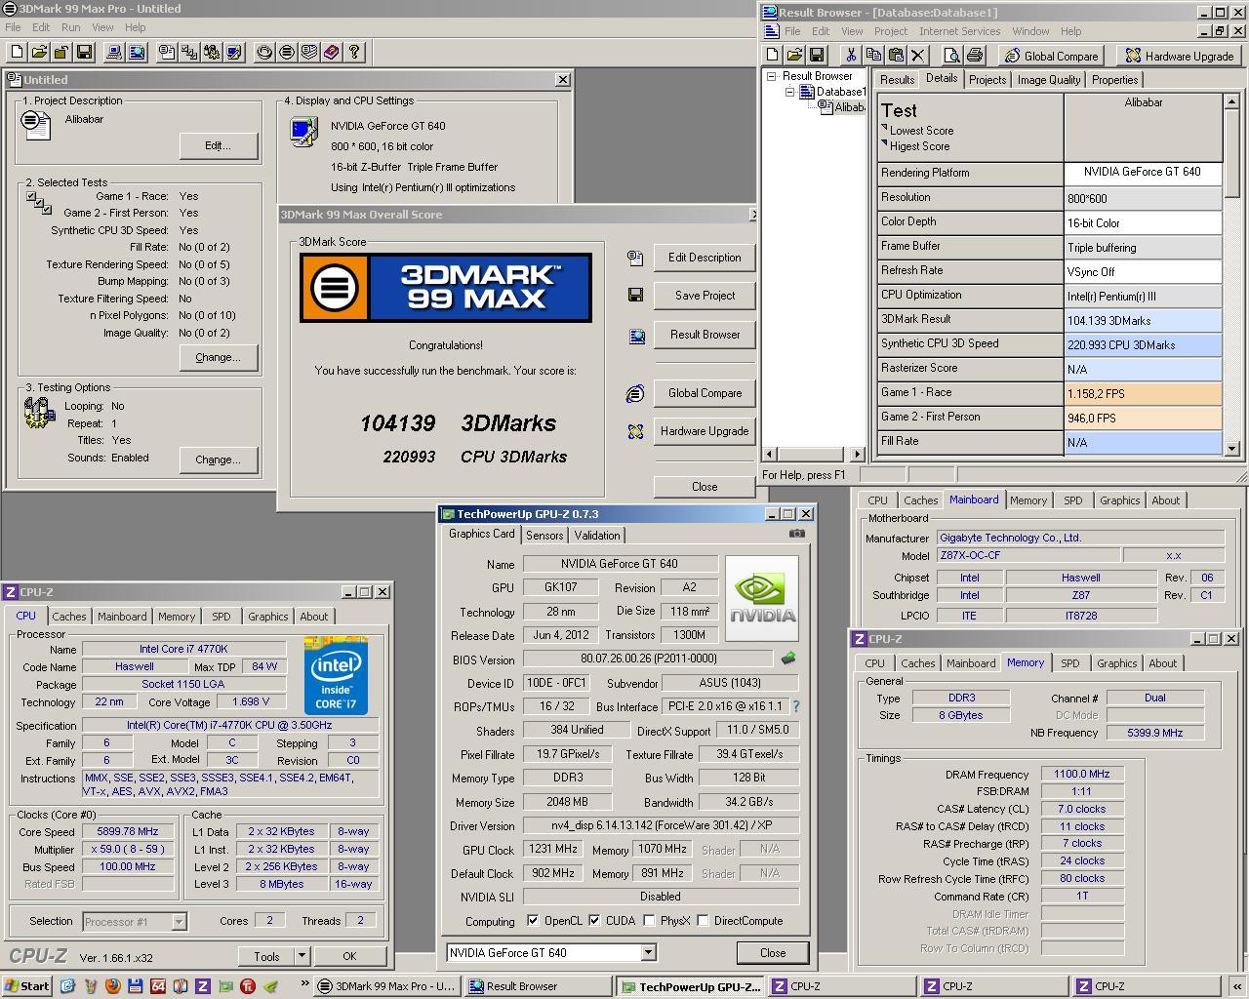Collapse the Database1 tree node

pos(790,92)
